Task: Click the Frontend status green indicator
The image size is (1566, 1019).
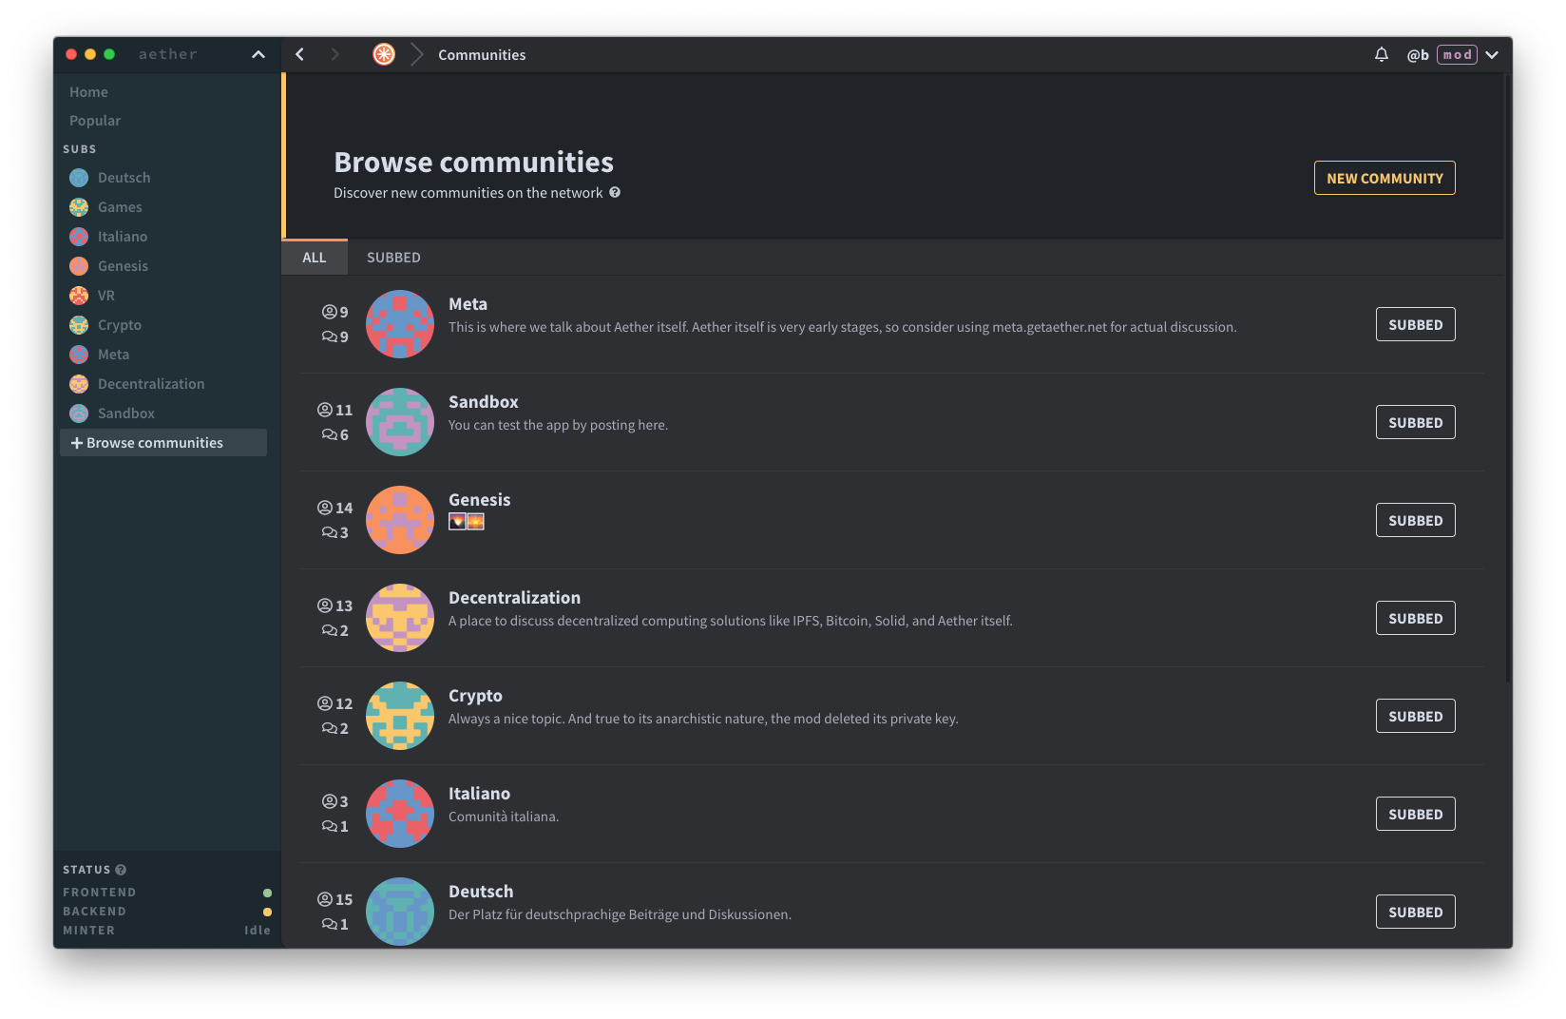Action: tap(267, 893)
